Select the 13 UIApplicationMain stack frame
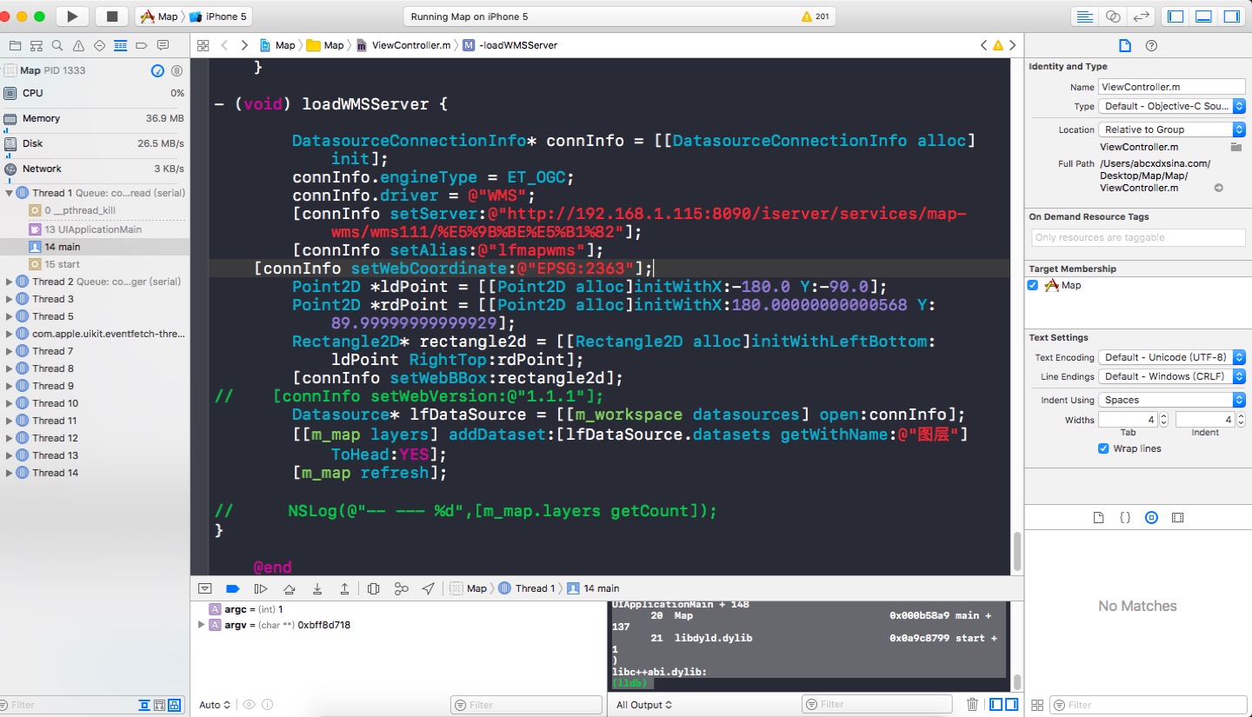The width and height of the screenshot is (1252, 717). click(95, 229)
